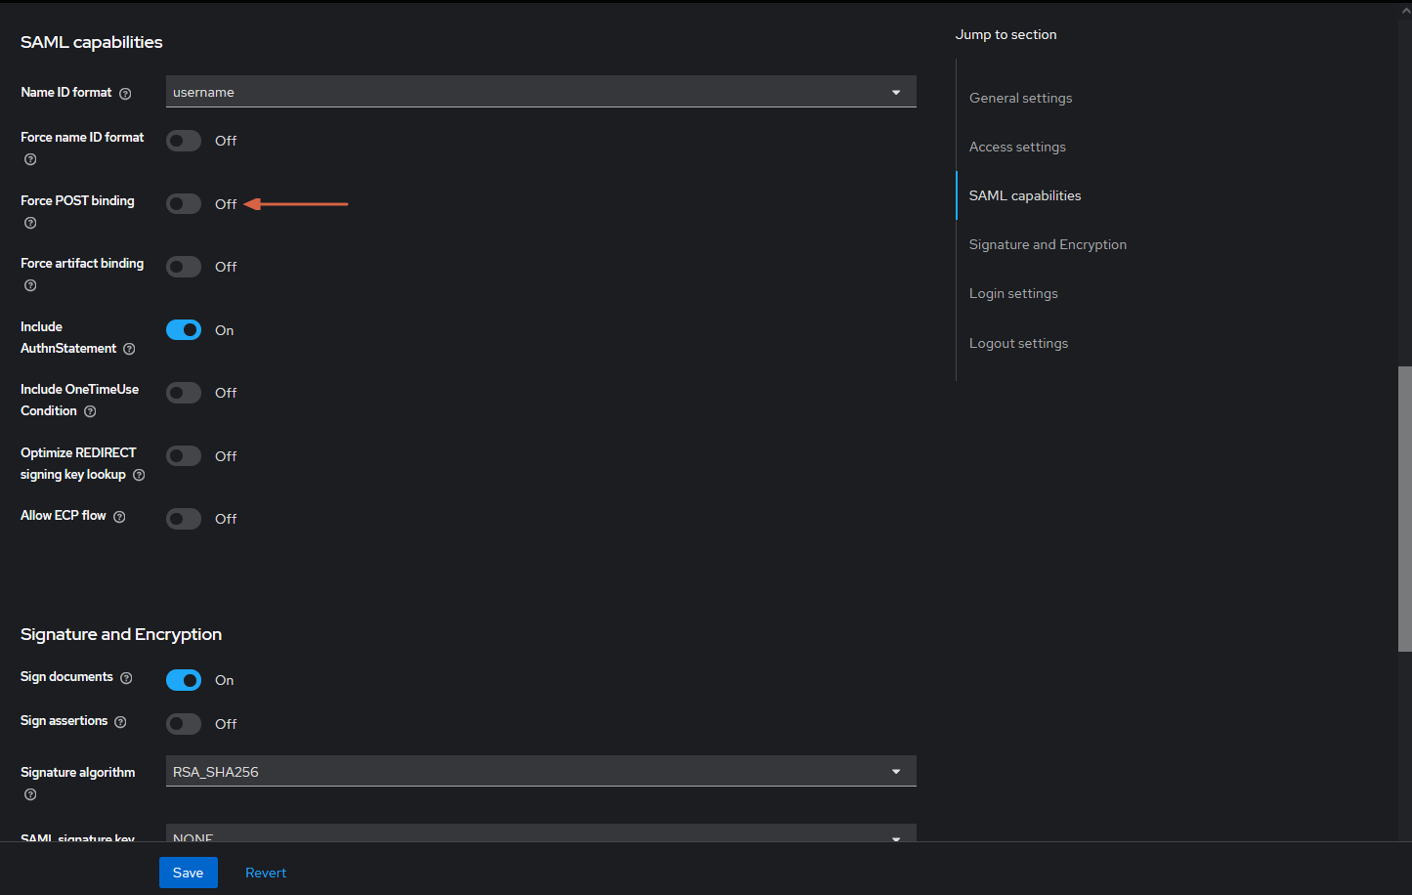
Task: Disable Include AuthnStatement switch
Action: pos(184,330)
